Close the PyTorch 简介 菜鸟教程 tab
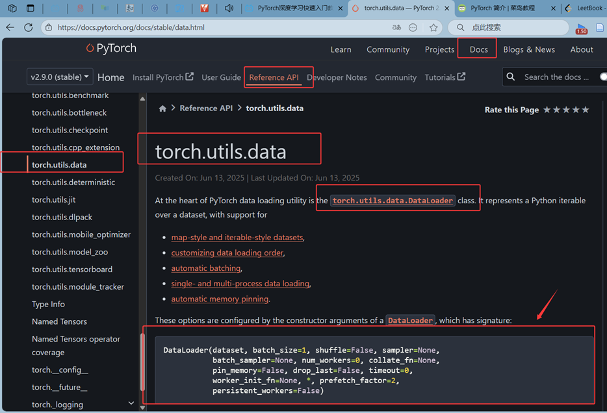Image resolution: width=607 pixels, height=413 pixels. (553, 8)
